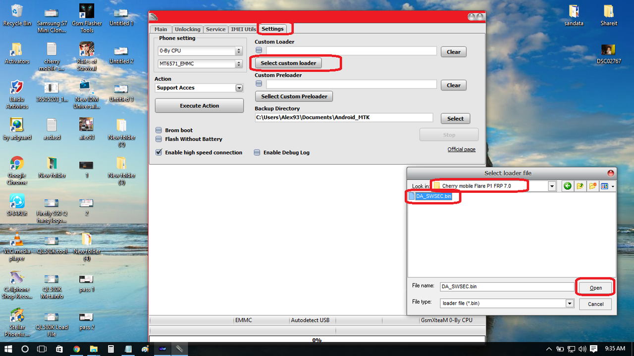Launch VLC media player from desktop
This screenshot has height=356, width=634.
click(x=17, y=247)
